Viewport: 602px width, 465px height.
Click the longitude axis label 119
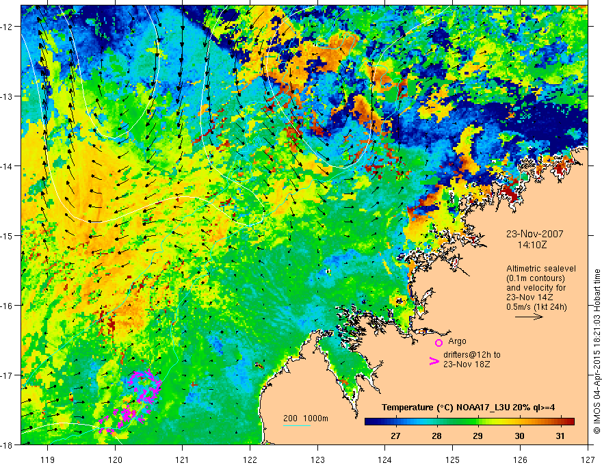click(x=48, y=460)
